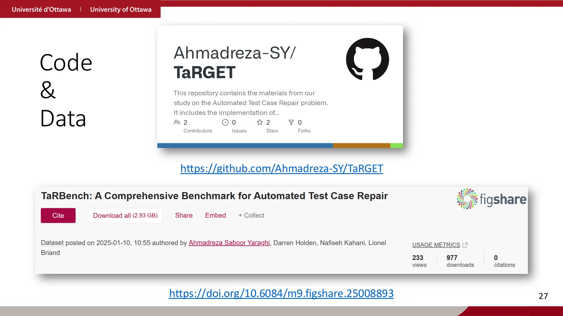Click the stars icon
This screenshot has width=563, height=316.
(x=260, y=122)
